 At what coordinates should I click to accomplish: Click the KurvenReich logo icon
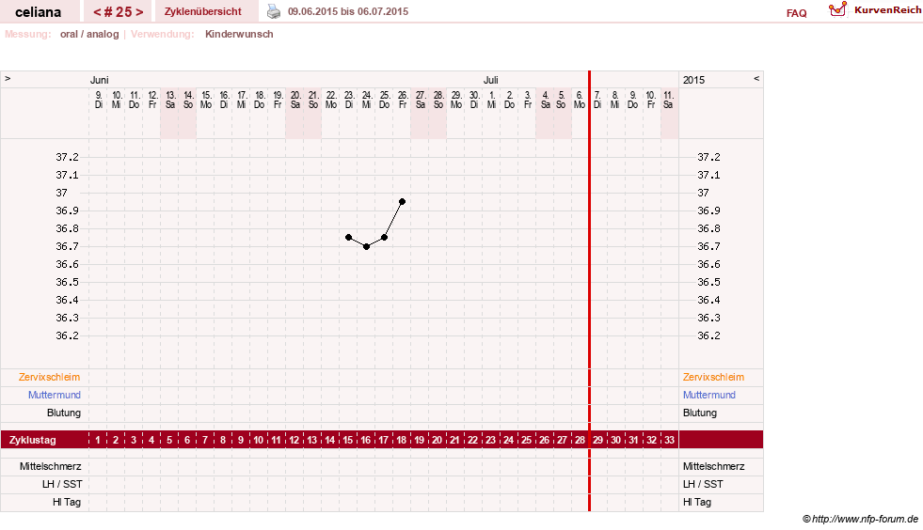point(837,9)
